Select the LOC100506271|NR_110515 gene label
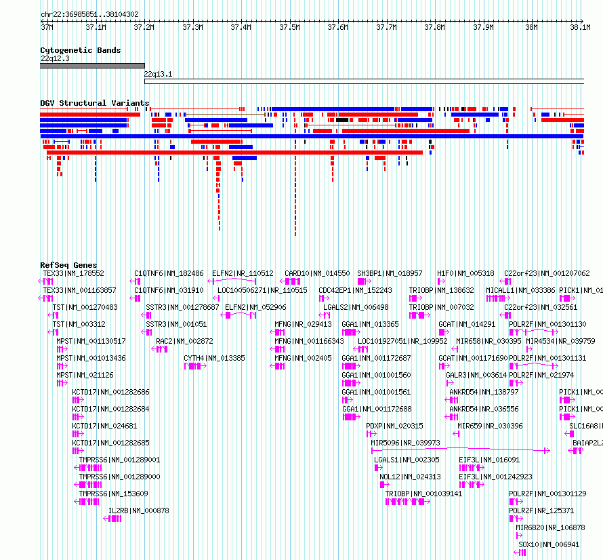Screen dimensions: 603x560 tap(262, 290)
